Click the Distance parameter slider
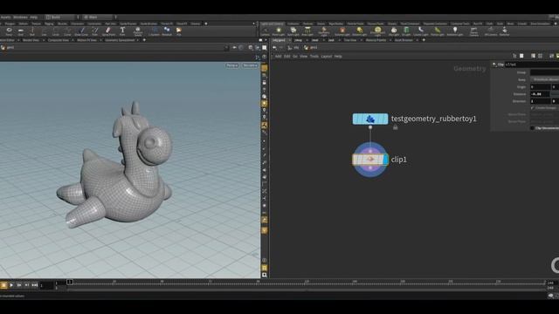The width and height of the screenshot is (559, 314). (x=556, y=93)
